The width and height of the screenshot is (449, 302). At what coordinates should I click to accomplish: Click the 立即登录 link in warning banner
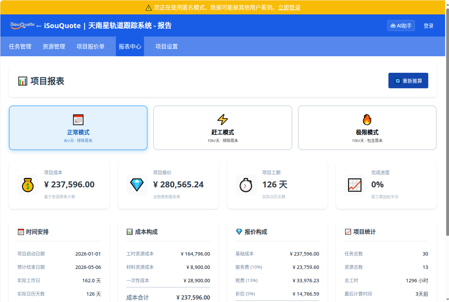[x=289, y=7]
